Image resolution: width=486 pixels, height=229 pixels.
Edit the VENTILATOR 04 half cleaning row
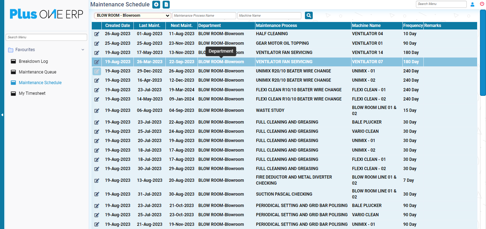point(97,34)
